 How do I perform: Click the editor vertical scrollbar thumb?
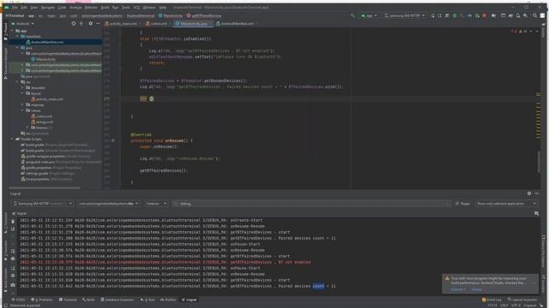click(x=539, y=162)
